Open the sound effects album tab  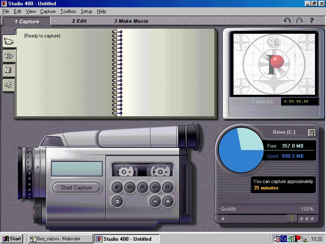[x=9, y=85]
